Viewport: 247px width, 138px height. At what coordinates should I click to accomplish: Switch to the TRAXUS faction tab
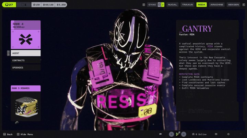coord(187,5)
